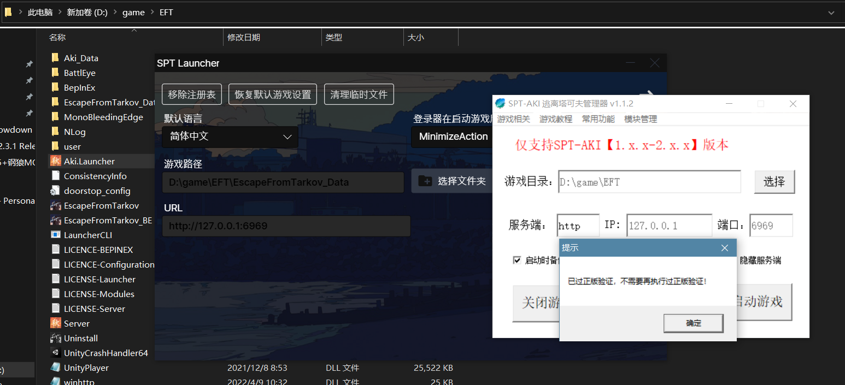Image resolution: width=845 pixels, height=385 pixels.
Task: Open the 游戏教程 menu
Action: pos(556,119)
